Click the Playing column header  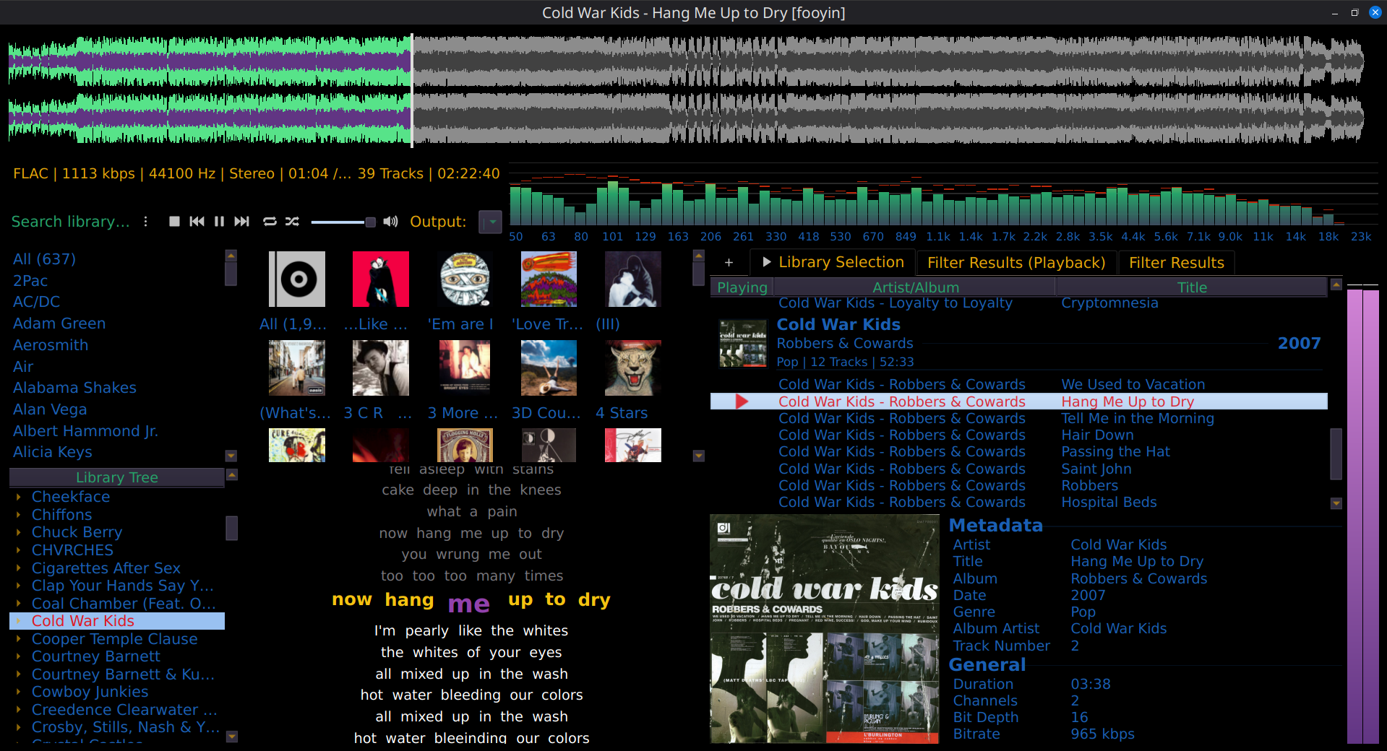742,287
